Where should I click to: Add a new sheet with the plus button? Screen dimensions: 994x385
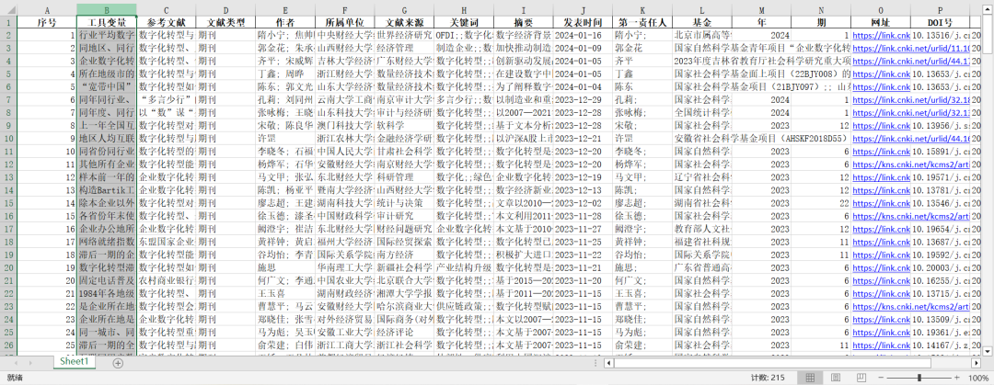click(117, 363)
